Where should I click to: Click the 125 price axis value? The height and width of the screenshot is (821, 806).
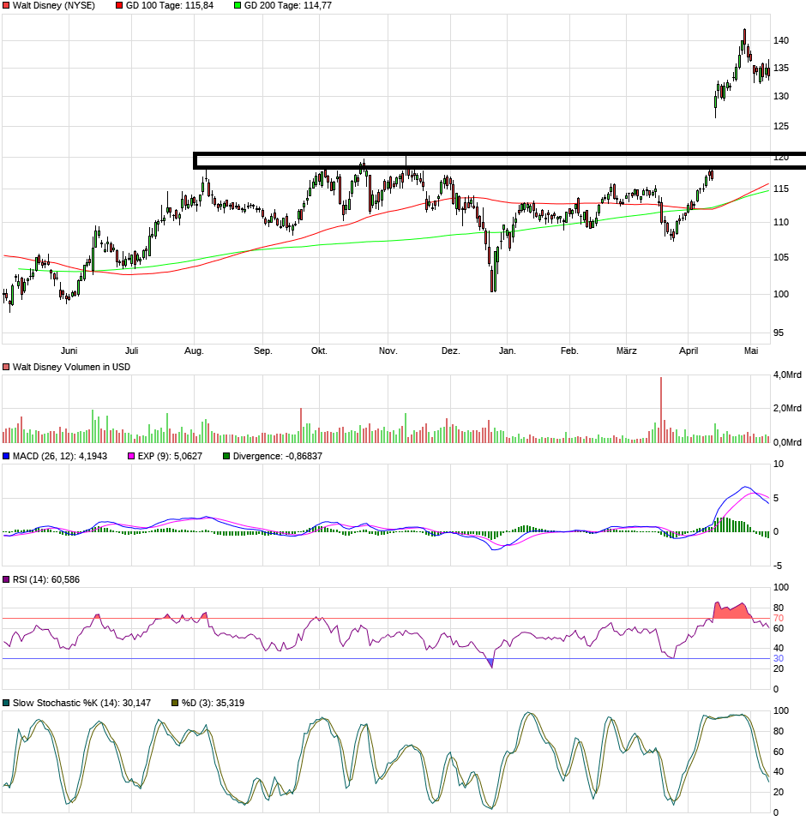pos(781,126)
